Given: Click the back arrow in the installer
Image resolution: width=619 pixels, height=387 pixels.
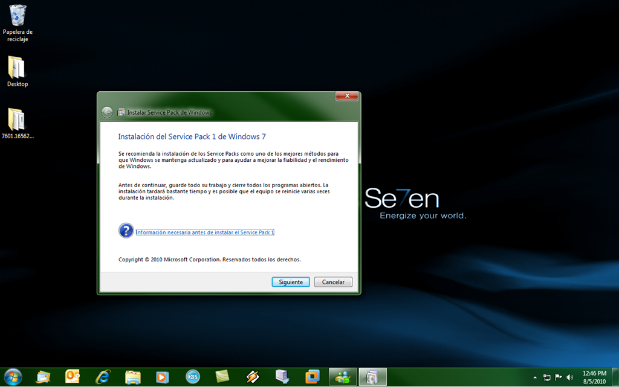Looking at the screenshot, I should coord(107,112).
